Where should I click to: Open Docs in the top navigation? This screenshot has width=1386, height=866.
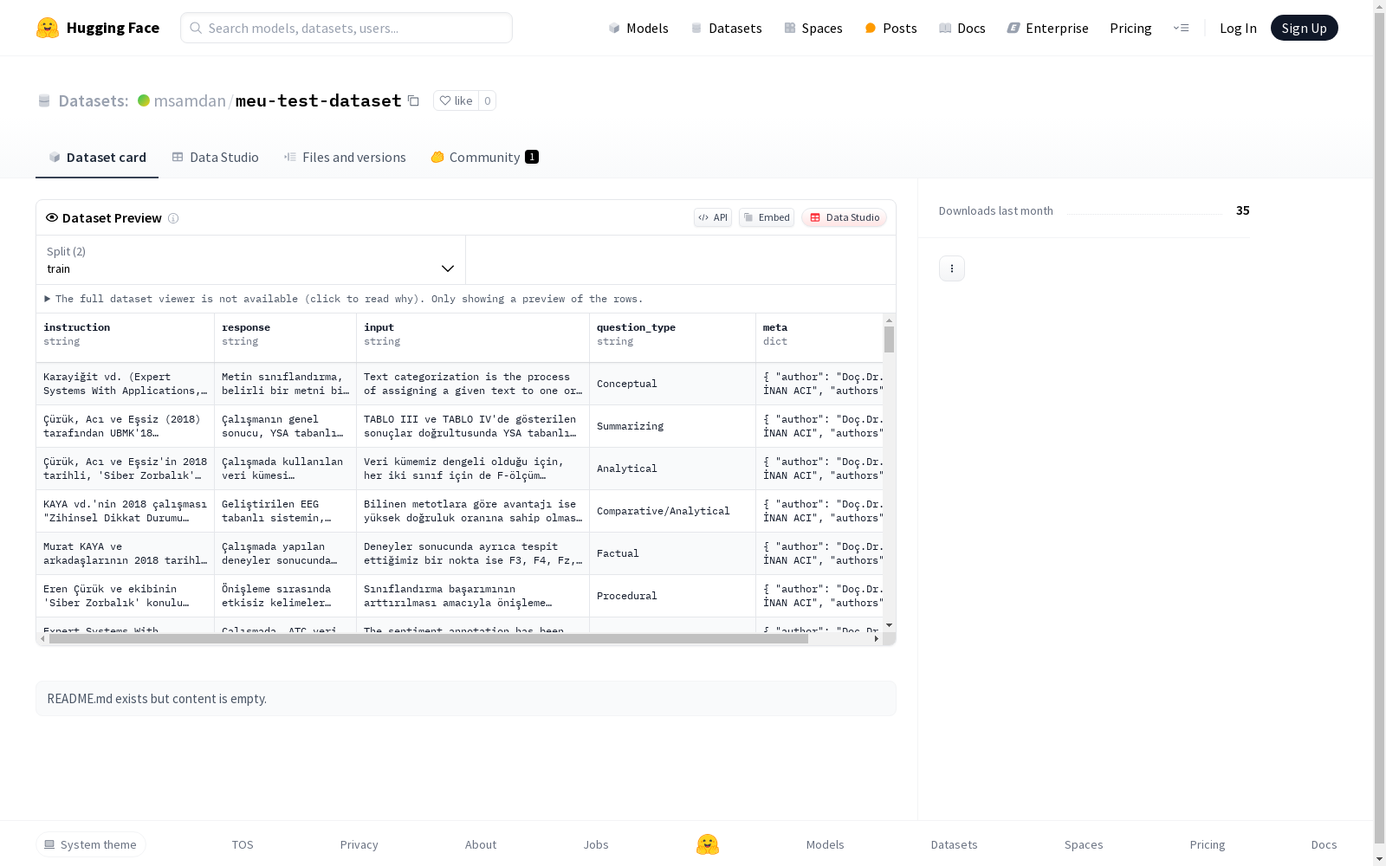click(962, 28)
